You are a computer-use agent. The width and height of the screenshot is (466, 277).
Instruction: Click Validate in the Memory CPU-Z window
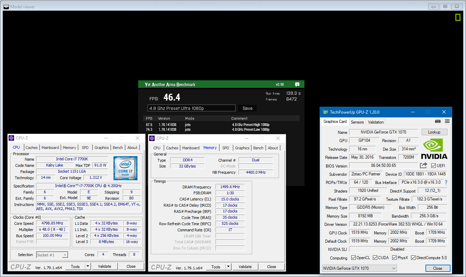coord(245,267)
